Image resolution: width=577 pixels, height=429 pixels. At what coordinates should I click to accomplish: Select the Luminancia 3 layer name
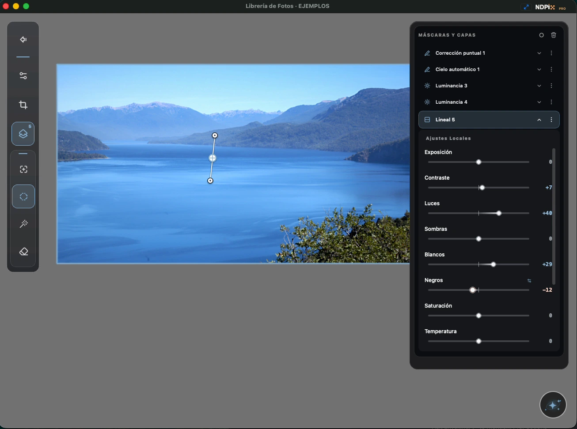[451, 86]
